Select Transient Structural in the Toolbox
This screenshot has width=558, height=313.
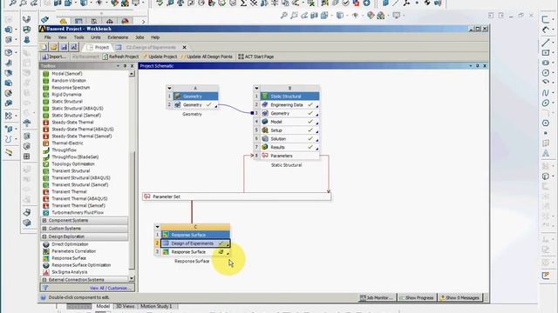(x=71, y=170)
